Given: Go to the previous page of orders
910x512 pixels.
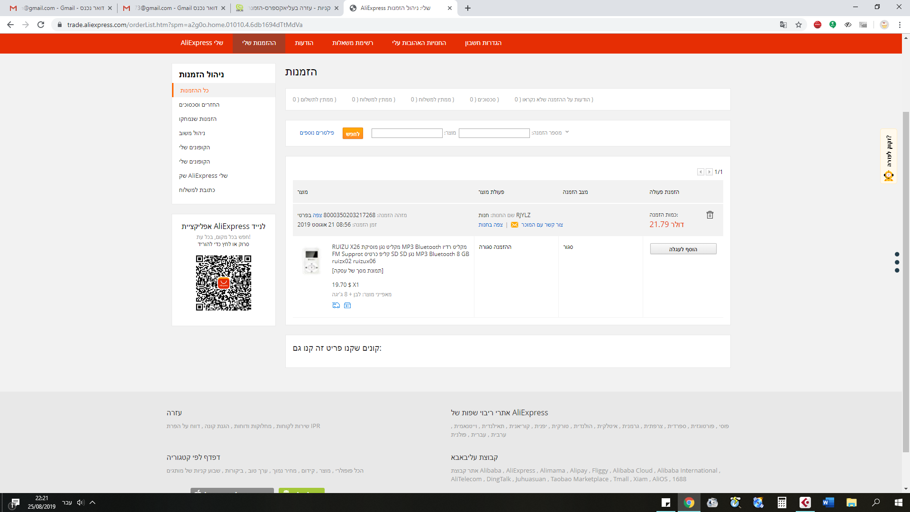Looking at the screenshot, I should pos(701,172).
